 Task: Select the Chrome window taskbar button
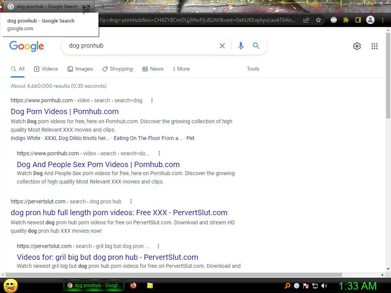94,285
